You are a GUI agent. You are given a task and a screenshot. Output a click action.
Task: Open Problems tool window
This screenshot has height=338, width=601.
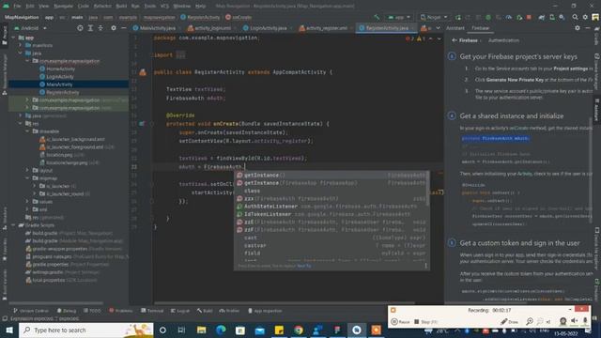[121, 311]
